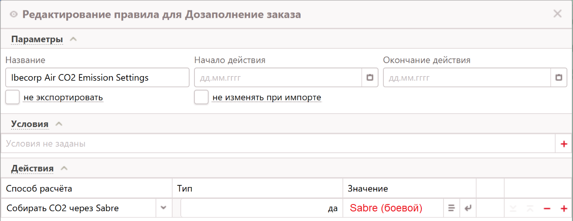Remove the action row with red minus
Viewport: 573px width, 221px height.
(547, 208)
